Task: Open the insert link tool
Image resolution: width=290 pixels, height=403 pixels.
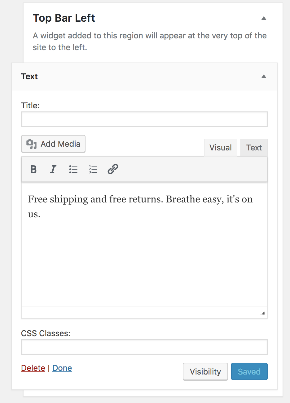Action: pos(113,169)
